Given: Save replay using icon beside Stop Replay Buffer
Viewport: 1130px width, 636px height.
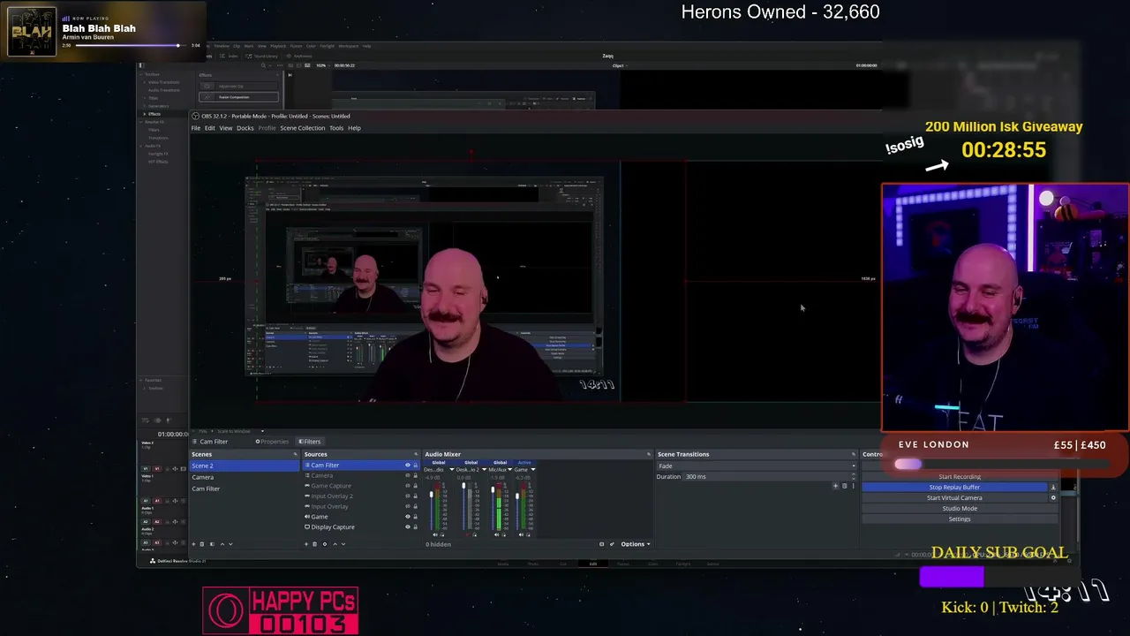Looking at the screenshot, I should point(1053,488).
